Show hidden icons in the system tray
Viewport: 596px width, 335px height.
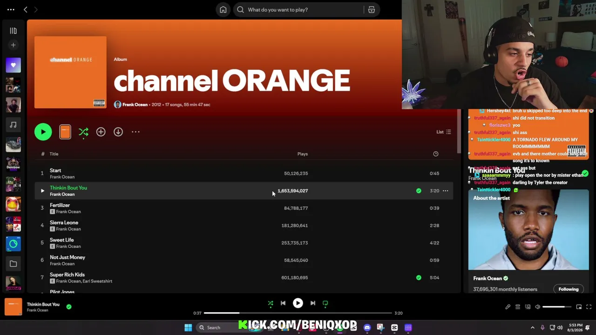click(533, 328)
